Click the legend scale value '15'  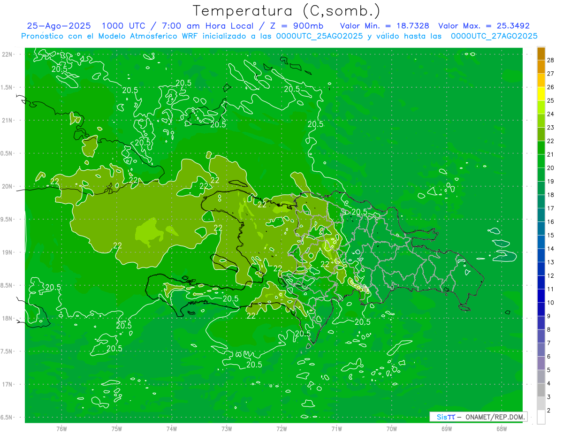[551, 235]
